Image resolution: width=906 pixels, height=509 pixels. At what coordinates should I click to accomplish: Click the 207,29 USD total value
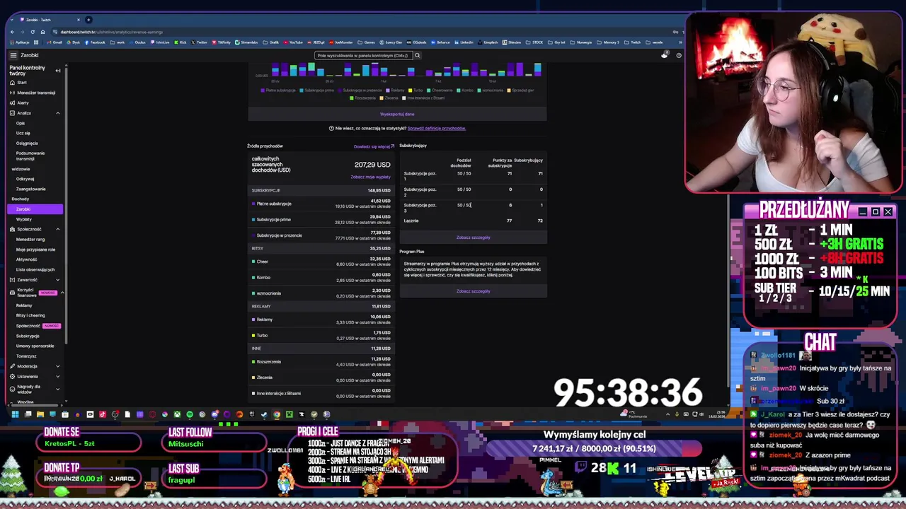coord(372,165)
